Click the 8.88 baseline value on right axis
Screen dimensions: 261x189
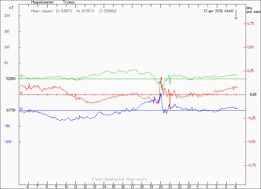[253, 94]
